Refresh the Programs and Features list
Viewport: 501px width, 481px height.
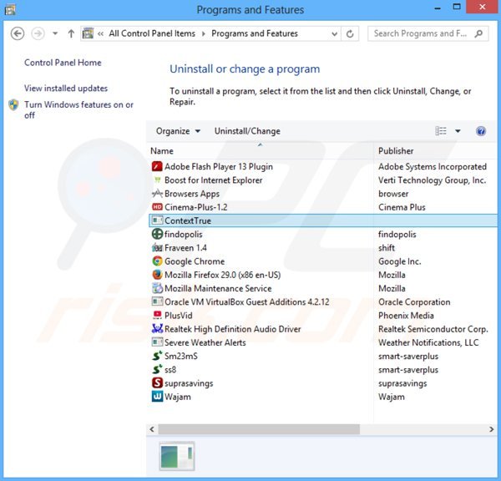point(350,33)
